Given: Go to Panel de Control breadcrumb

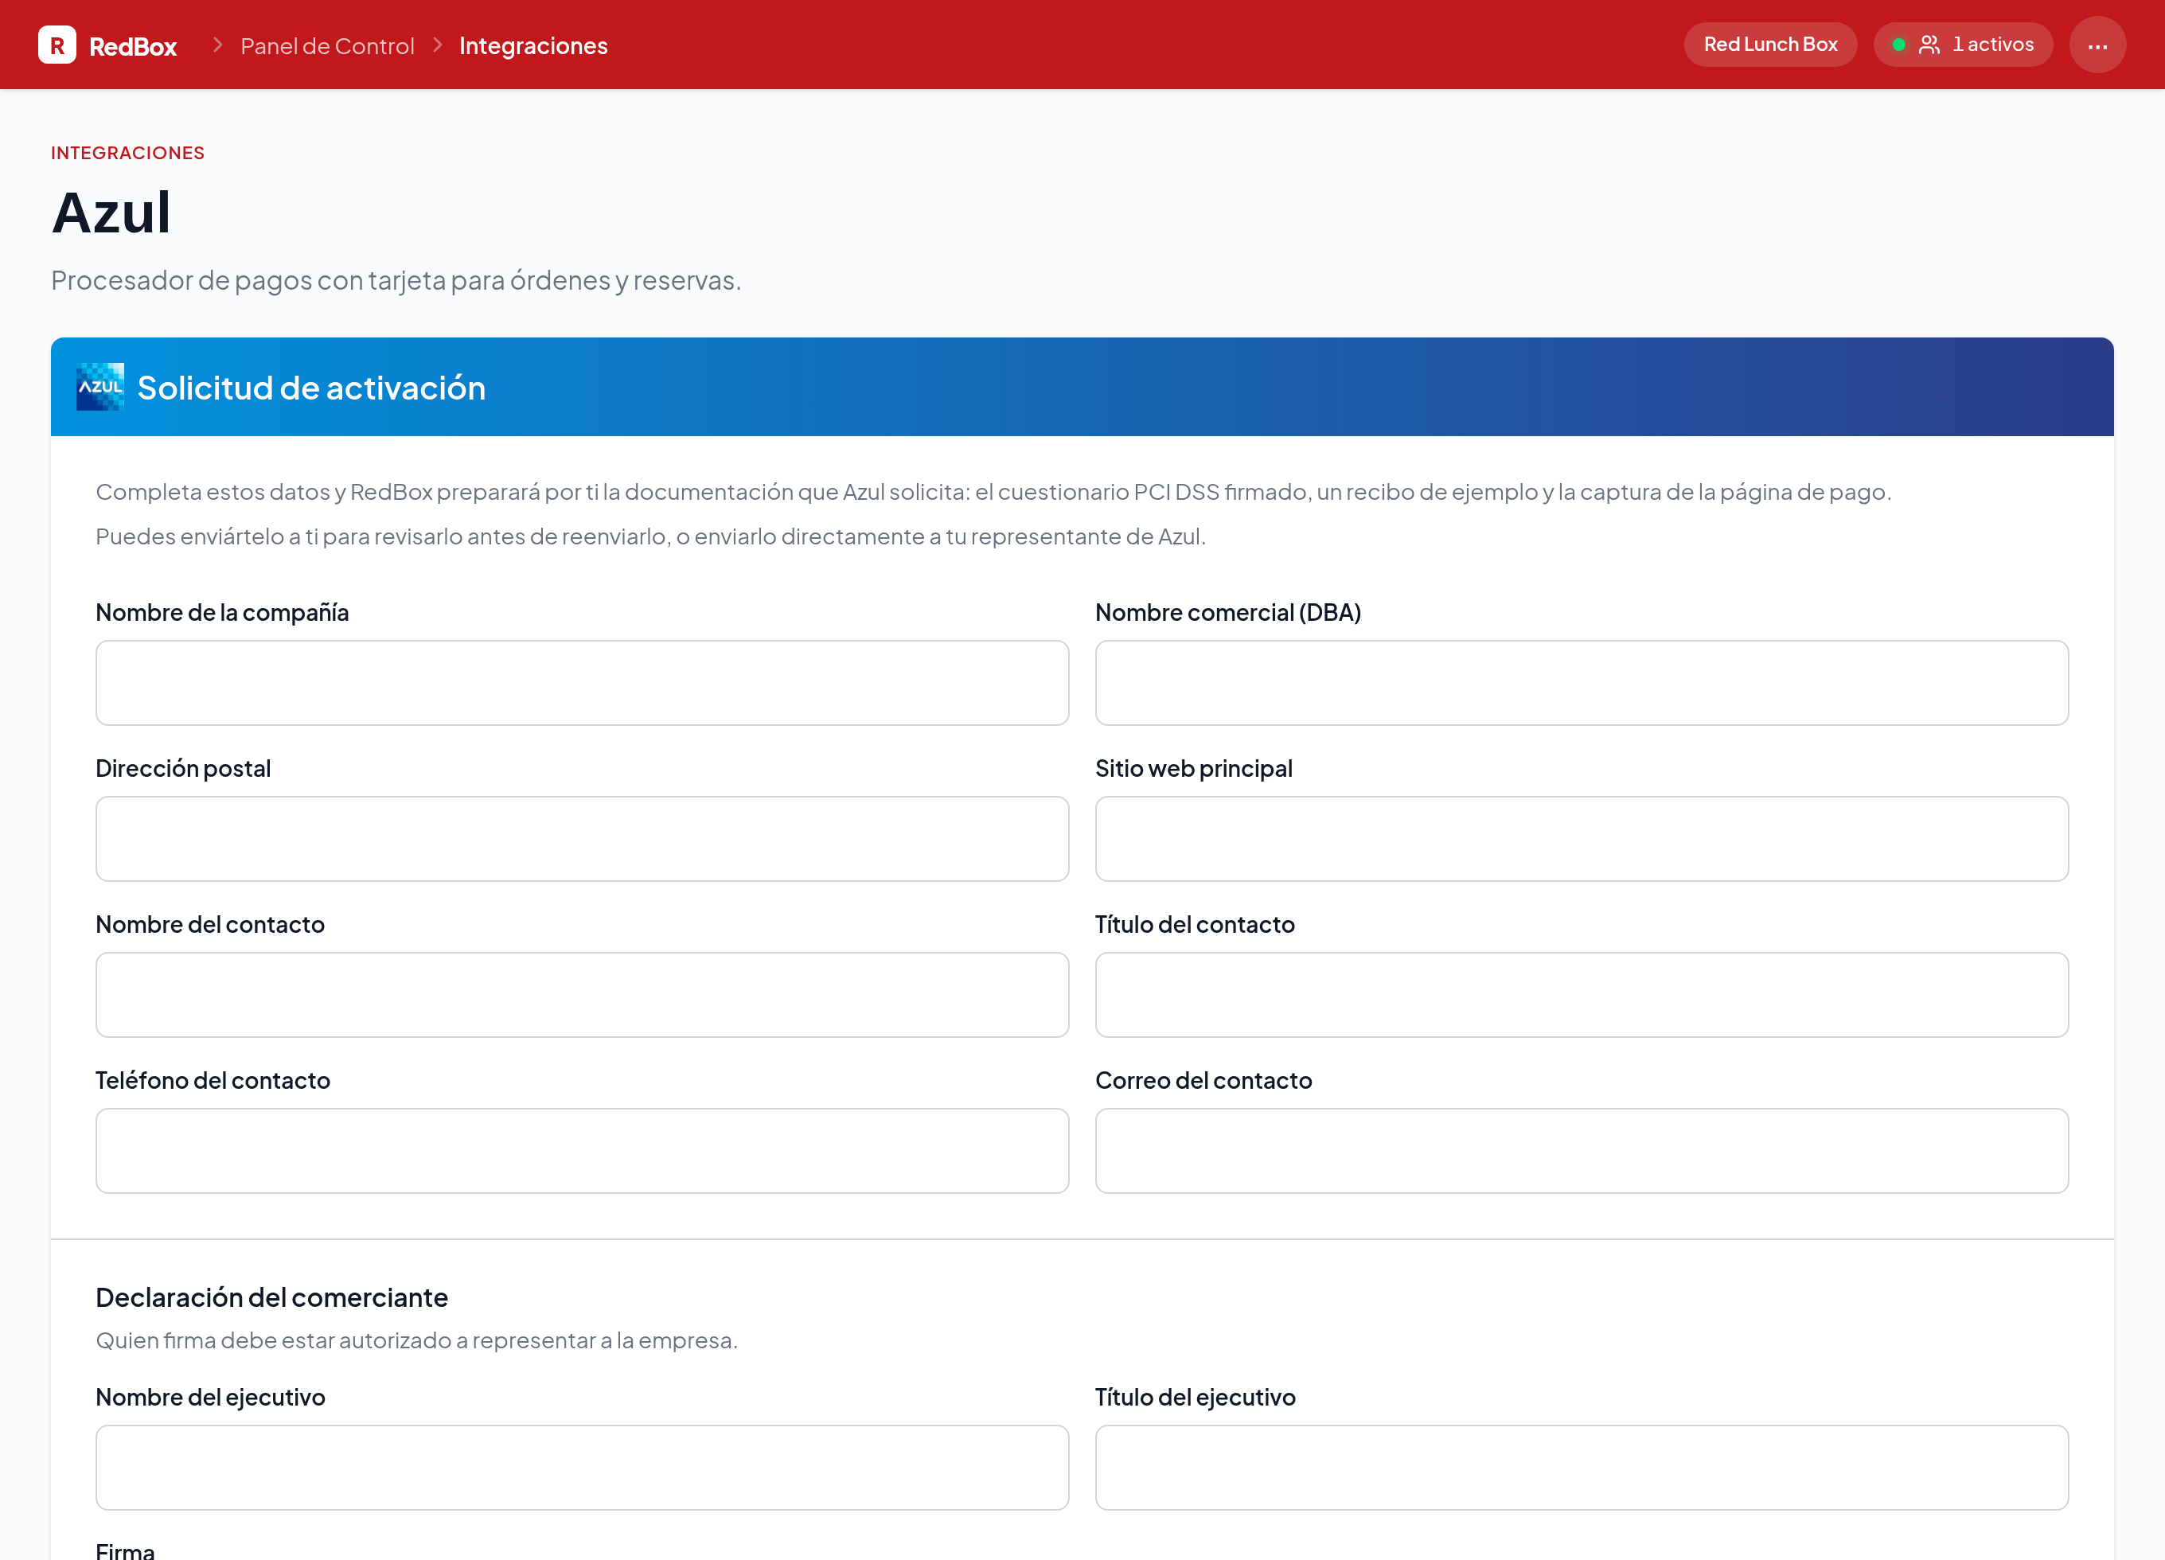Looking at the screenshot, I should click(x=327, y=46).
